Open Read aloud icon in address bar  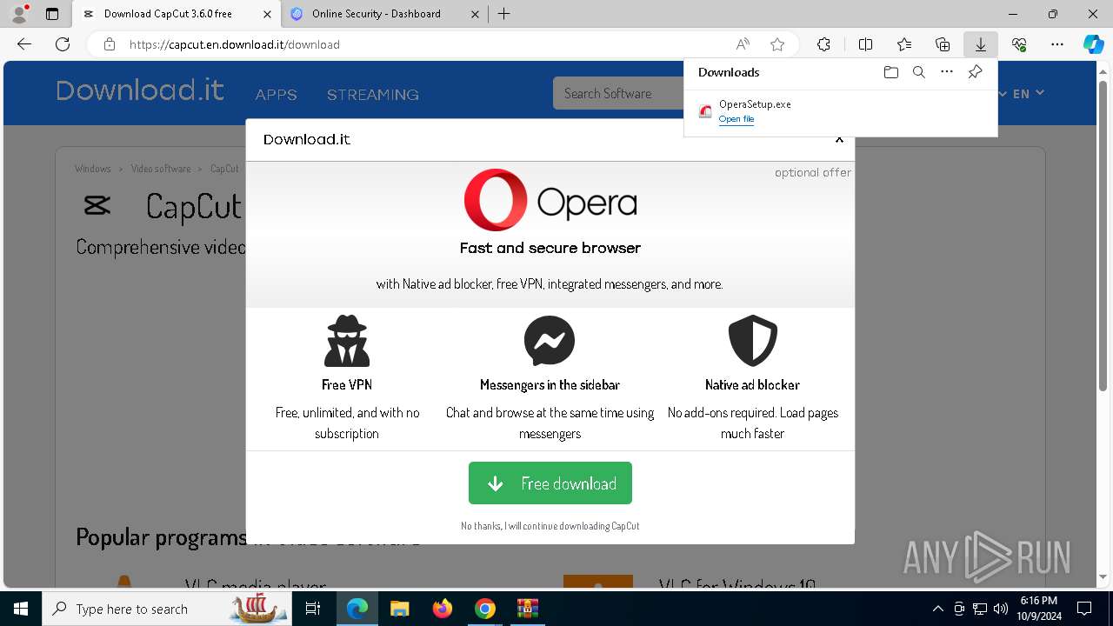coord(743,44)
